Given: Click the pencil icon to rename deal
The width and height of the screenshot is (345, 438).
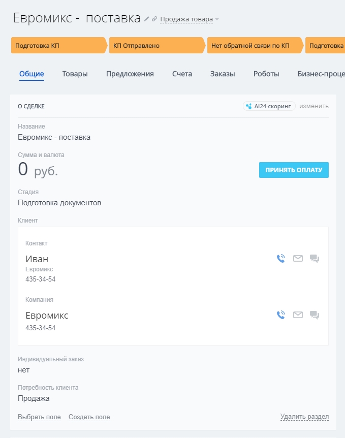Looking at the screenshot, I should tap(147, 19).
